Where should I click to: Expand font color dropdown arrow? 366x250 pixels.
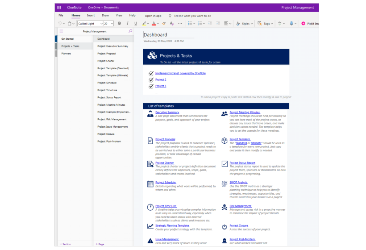click(158, 24)
